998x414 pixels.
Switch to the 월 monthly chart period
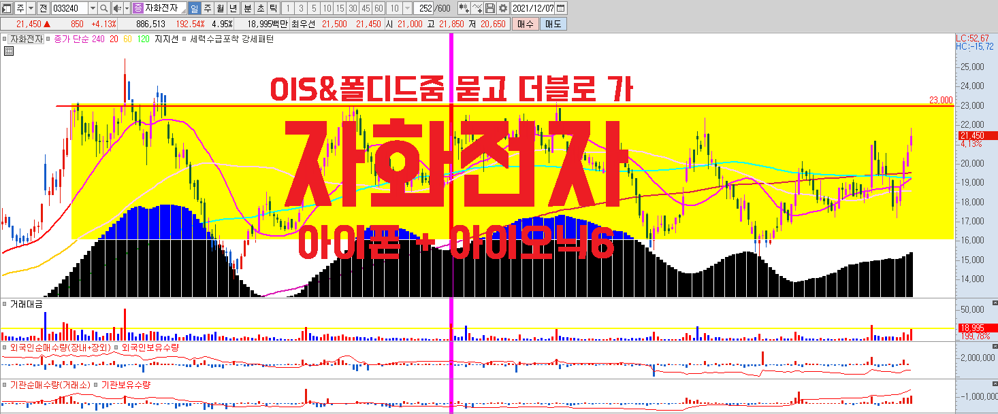221,8
